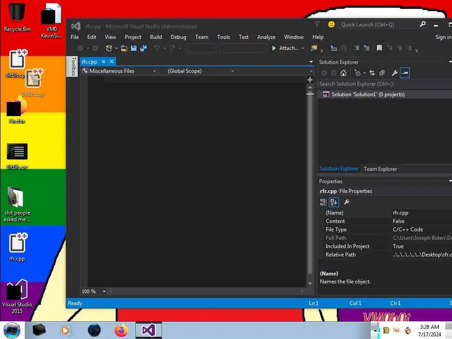452x339 pixels.
Task: Open the Debug menu
Action: [178, 37]
